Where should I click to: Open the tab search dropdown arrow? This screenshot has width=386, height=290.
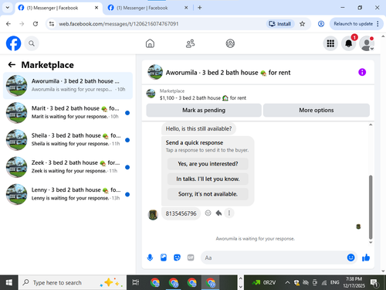[8, 8]
